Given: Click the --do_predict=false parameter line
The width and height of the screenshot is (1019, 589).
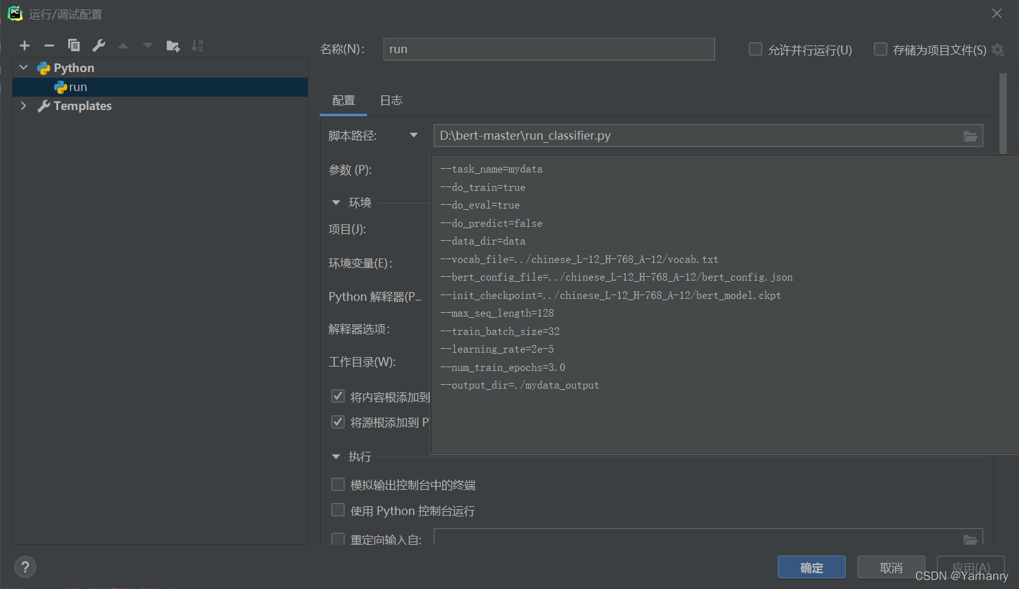Looking at the screenshot, I should tap(491, 224).
